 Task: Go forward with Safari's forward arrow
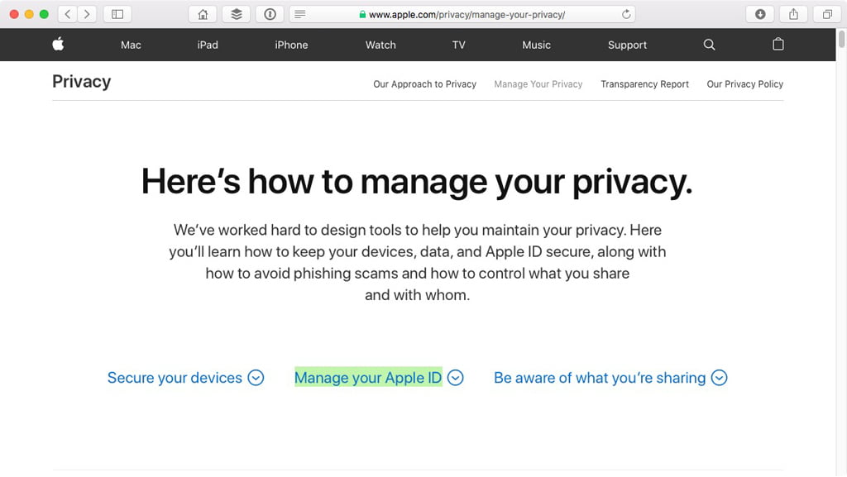pos(86,14)
